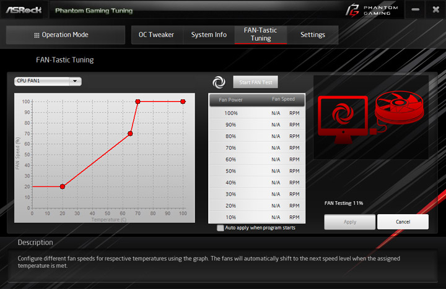This screenshot has width=446, height=289.
Task: Open Operation Mode
Action: coord(66,35)
